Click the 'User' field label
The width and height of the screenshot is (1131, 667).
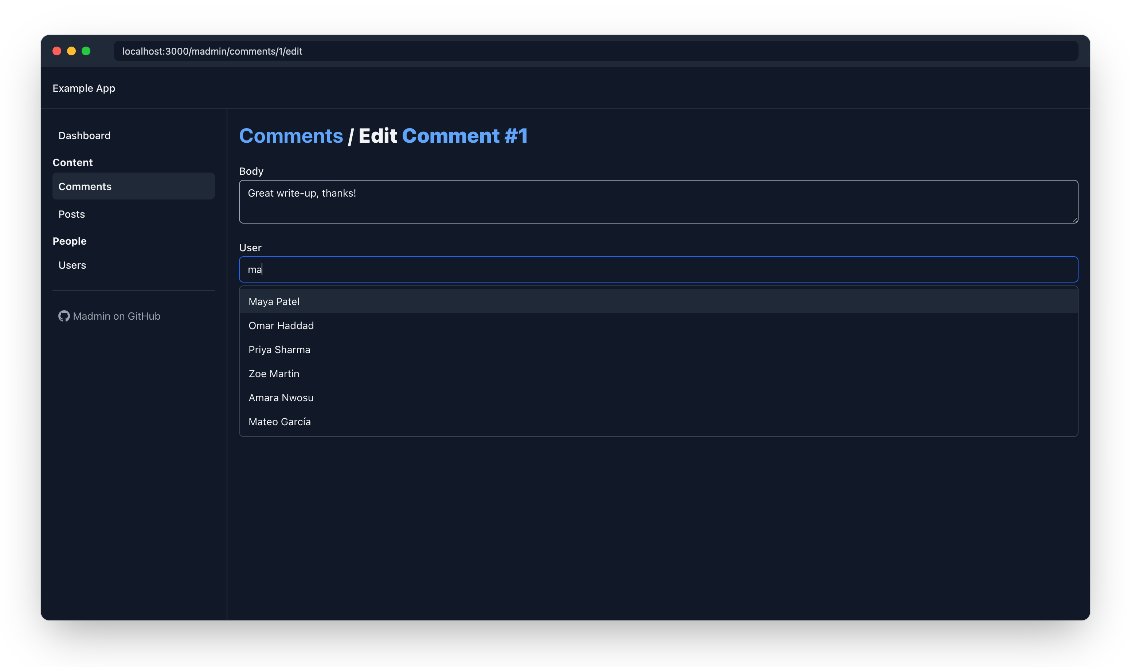coord(250,248)
